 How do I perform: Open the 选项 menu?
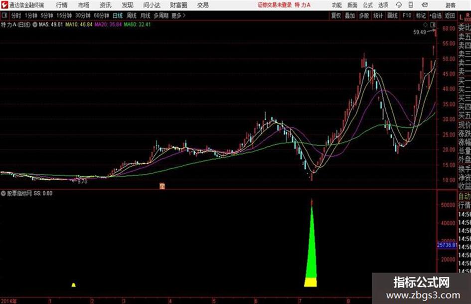pos(383,5)
